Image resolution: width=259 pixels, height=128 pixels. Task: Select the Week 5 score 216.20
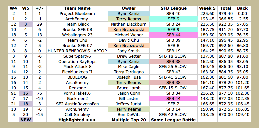207,93
